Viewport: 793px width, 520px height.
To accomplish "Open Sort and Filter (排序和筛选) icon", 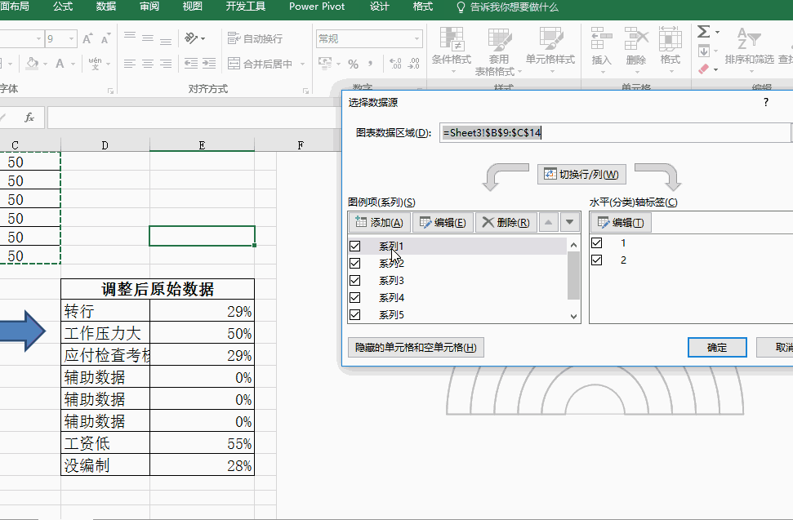I will (x=748, y=39).
